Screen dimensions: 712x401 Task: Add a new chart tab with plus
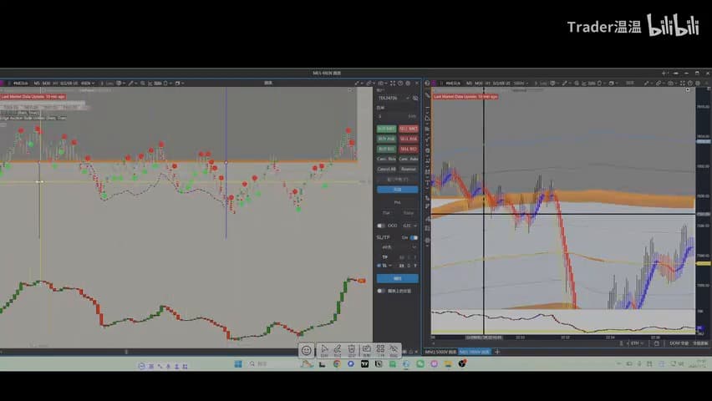point(497,352)
